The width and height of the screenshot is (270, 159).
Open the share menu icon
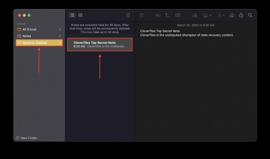click(x=241, y=15)
